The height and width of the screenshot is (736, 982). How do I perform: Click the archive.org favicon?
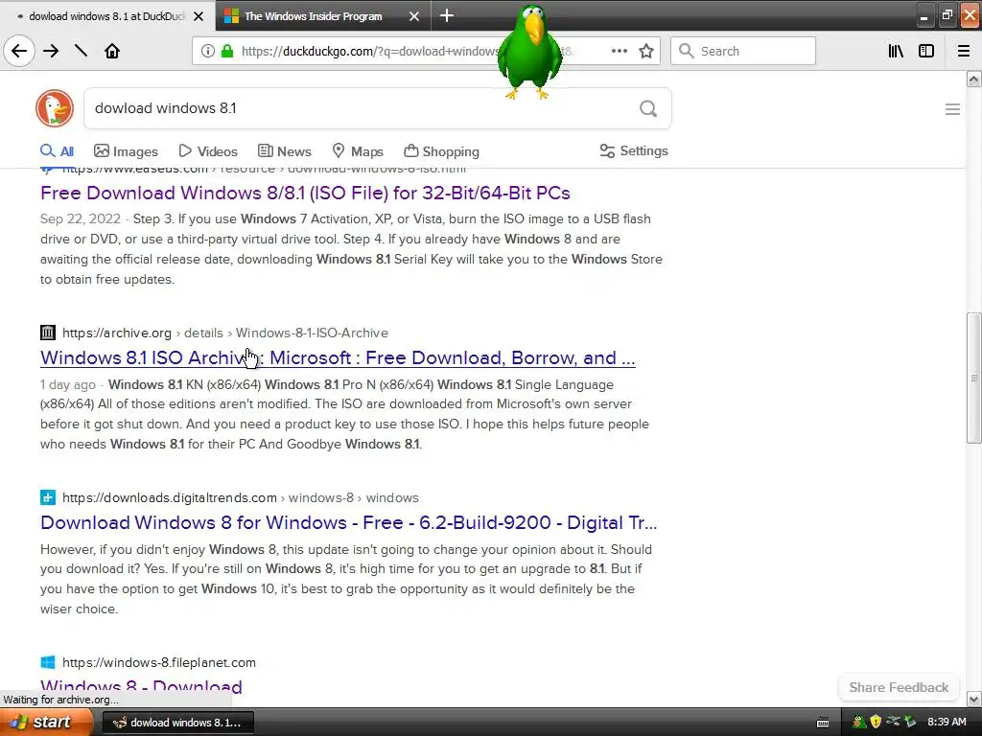[x=48, y=333]
